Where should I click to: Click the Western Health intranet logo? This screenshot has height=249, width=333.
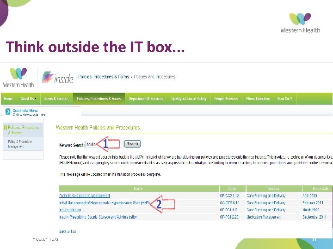tap(18, 77)
